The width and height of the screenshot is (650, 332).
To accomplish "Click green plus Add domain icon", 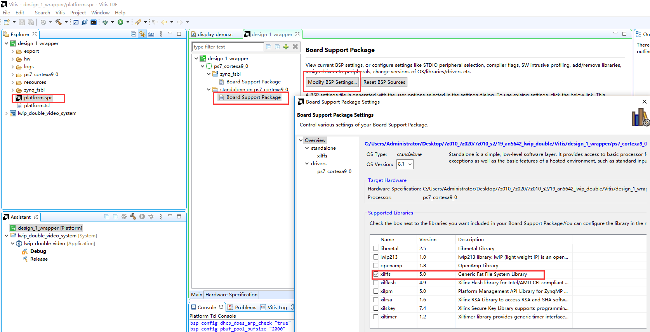I will (x=286, y=47).
